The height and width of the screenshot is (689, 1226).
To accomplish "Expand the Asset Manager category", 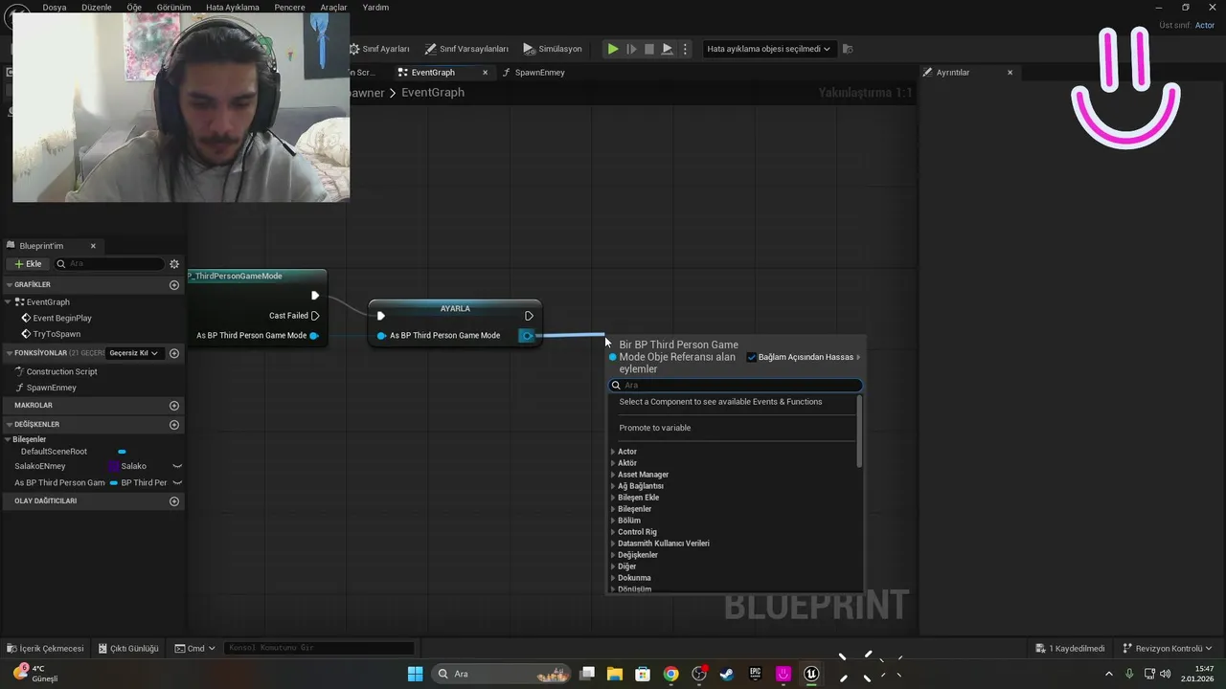I will point(613,475).
